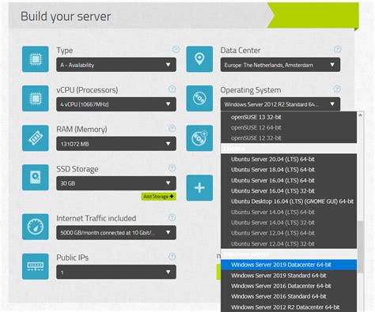Open the Internet Traffic dropdown showing 5000 GB/month
375x312 pixels.
click(x=116, y=232)
